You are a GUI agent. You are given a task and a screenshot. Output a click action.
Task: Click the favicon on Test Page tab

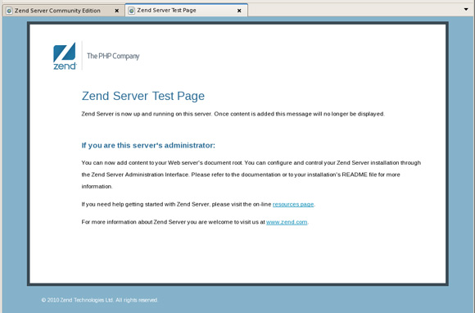tap(132, 11)
